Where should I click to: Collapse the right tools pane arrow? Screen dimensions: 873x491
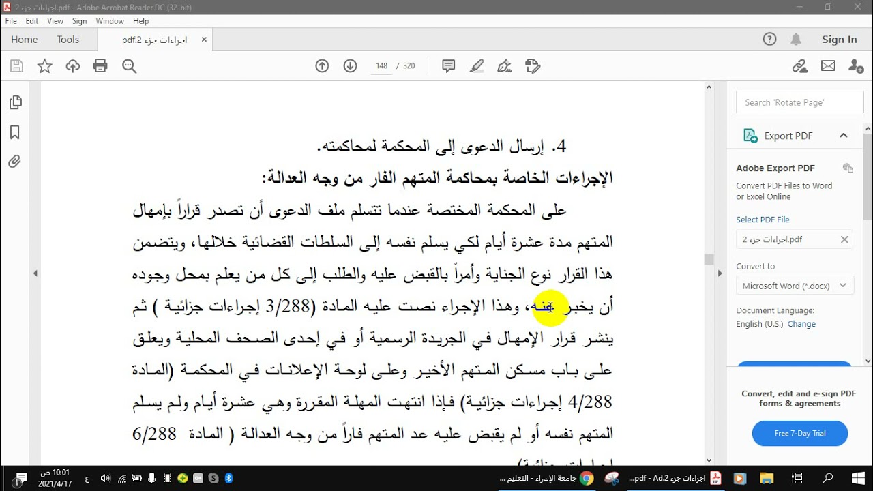click(x=720, y=273)
